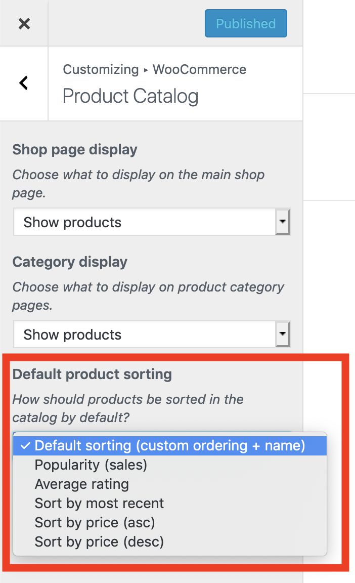This screenshot has height=583, width=355.
Task: Click the Shop page display label
Action: click(75, 149)
